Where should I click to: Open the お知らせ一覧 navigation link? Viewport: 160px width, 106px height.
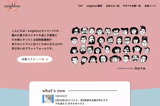point(113,6)
